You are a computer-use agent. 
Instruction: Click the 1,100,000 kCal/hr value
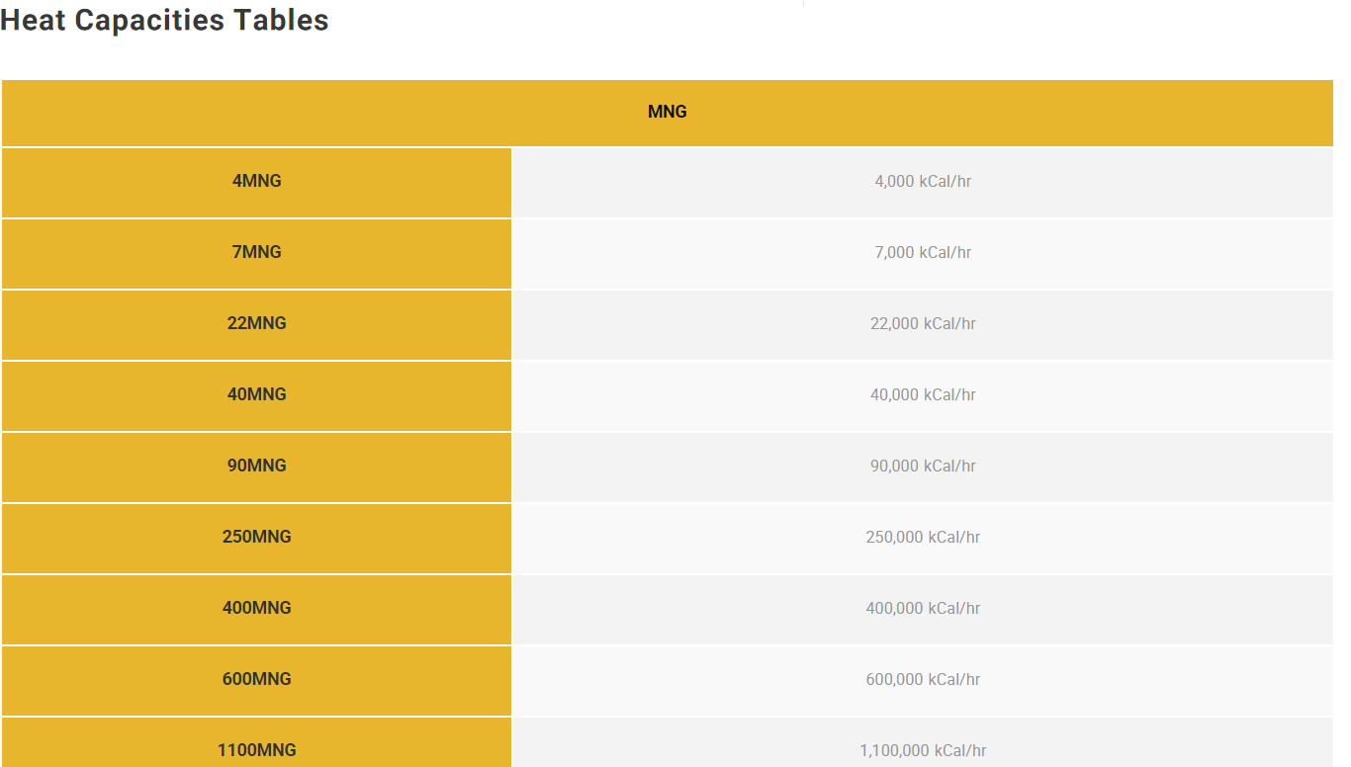pyautogui.click(x=923, y=751)
